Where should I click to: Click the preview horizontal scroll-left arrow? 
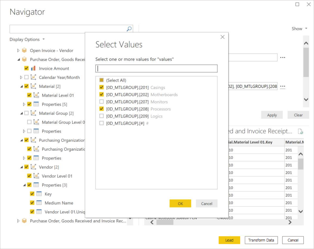point(152,222)
